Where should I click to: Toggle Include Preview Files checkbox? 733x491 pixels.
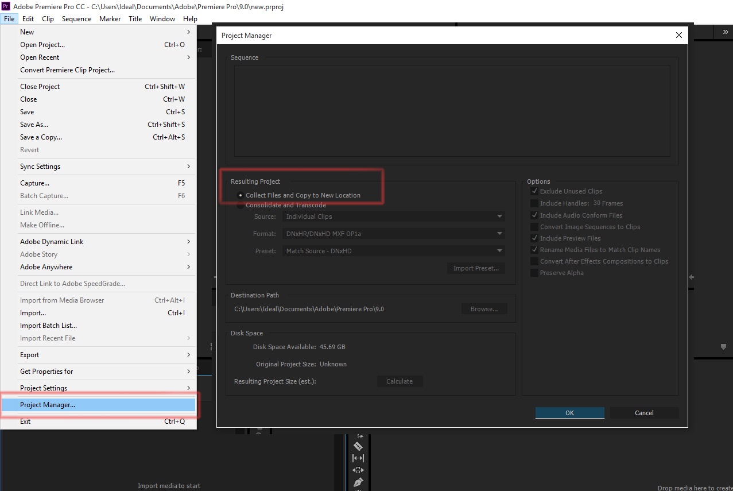coord(534,238)
